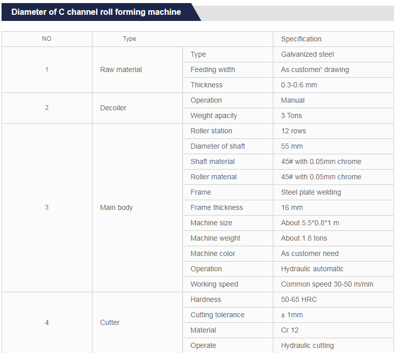Select the 'Galvanized steel' specification cell
This screenshot has width=395, height=353.
(308, 55)
